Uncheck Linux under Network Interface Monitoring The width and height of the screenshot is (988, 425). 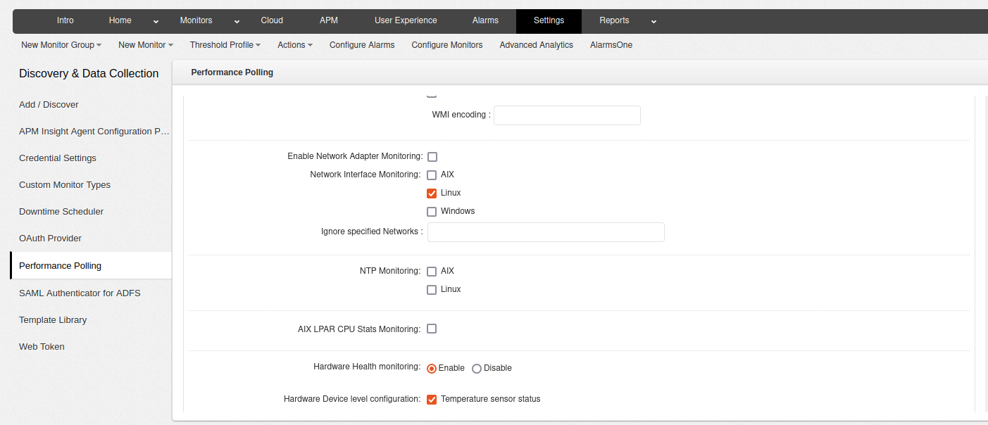coord(432,194)
